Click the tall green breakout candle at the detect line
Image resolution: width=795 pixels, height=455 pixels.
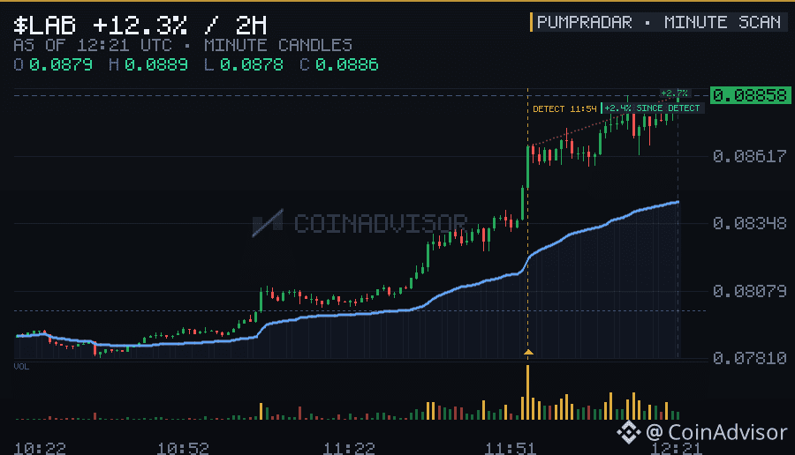point(528,167)
